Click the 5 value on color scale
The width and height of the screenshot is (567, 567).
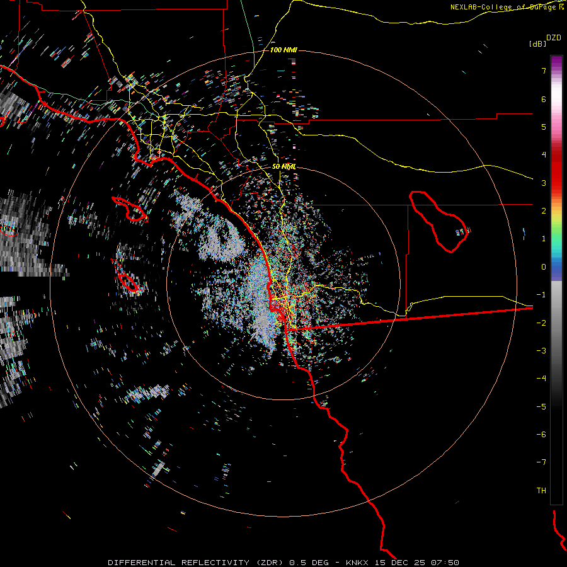tap(544, 127)
